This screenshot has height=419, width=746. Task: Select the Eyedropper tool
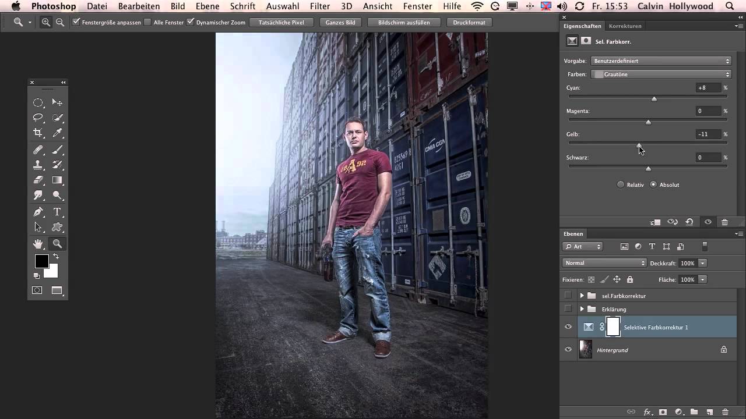click(57, 133)
